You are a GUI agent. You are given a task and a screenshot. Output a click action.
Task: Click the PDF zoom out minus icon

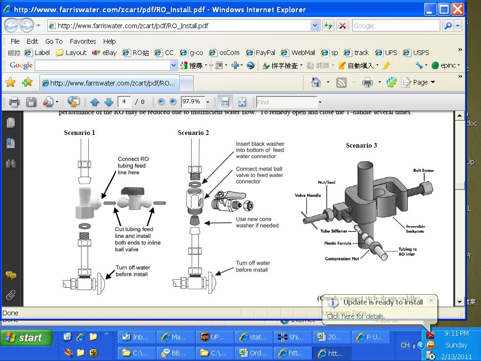coord(162,102)
